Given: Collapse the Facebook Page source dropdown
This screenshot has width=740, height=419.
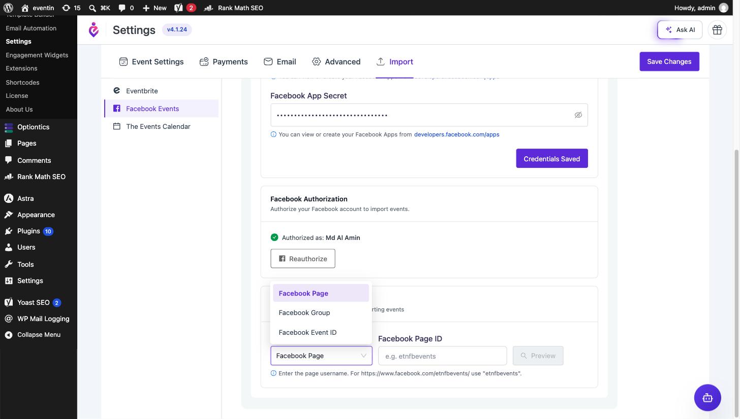Looking at the screenshot, I should coord(321,356).
